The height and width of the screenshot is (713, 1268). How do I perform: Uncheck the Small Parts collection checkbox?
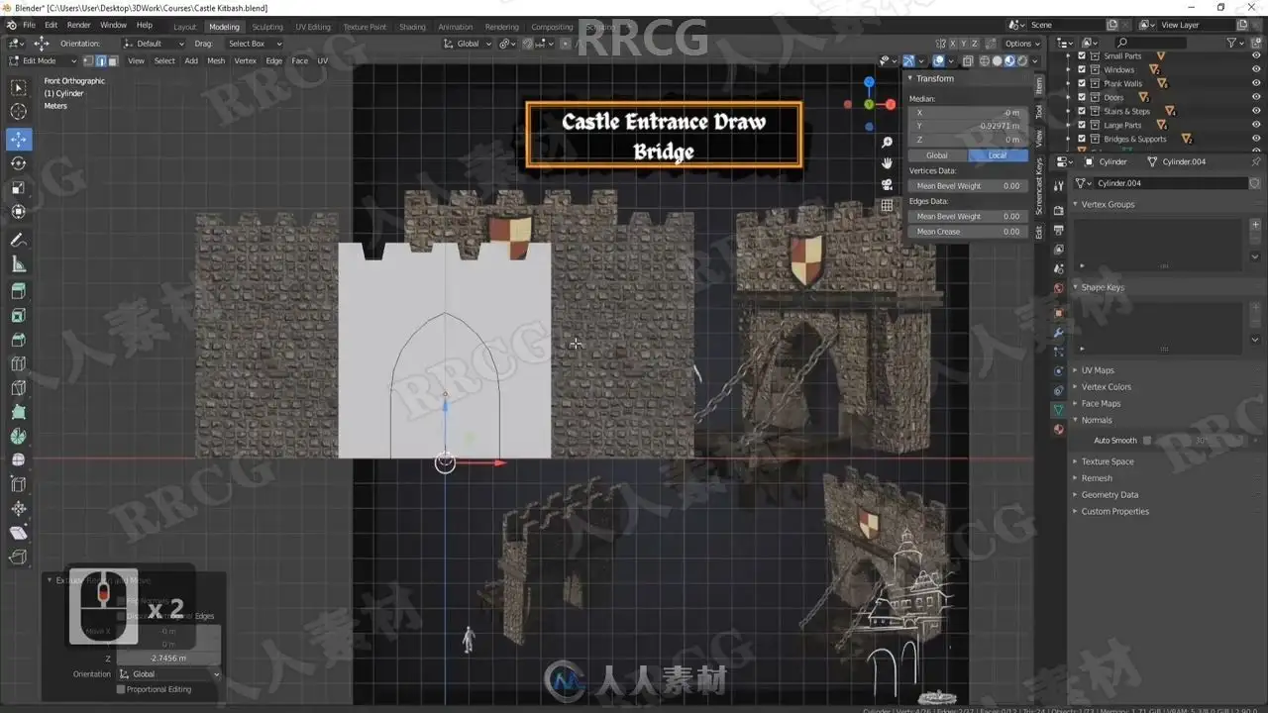[1081, 56]
